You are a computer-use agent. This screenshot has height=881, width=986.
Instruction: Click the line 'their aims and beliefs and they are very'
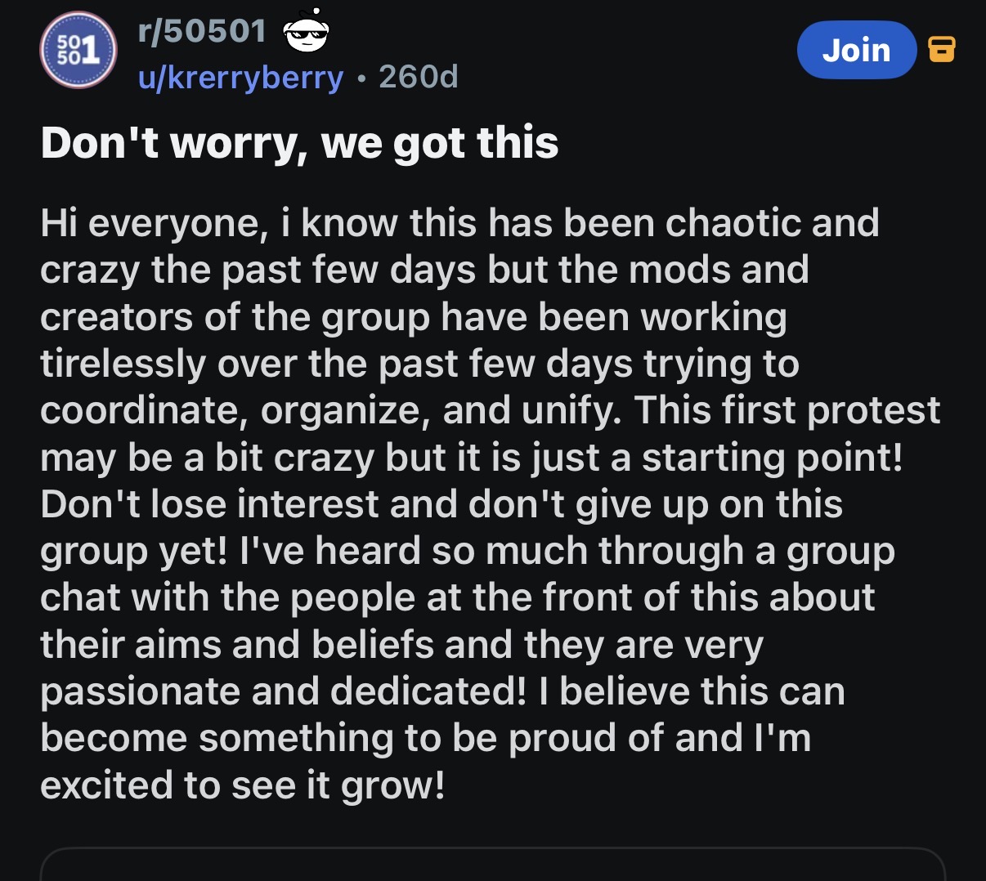(x=401, y=645)
